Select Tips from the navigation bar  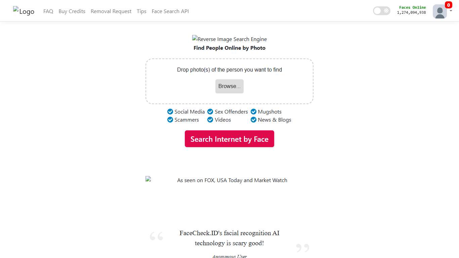(x=141, y=11)
